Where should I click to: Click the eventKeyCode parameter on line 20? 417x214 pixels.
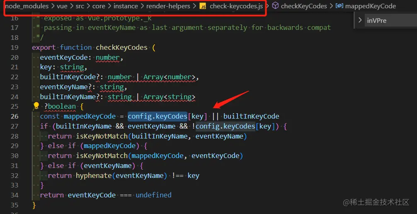[64, 58]
